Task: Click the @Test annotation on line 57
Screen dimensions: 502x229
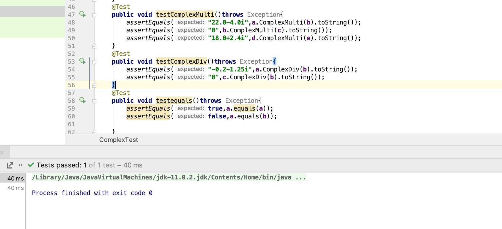Action: click(x=121, y=93)
